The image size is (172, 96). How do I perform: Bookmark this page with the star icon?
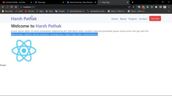point(134,7)
